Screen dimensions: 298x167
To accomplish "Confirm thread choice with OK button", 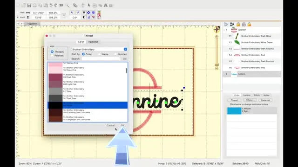I will tap(122, 125).
